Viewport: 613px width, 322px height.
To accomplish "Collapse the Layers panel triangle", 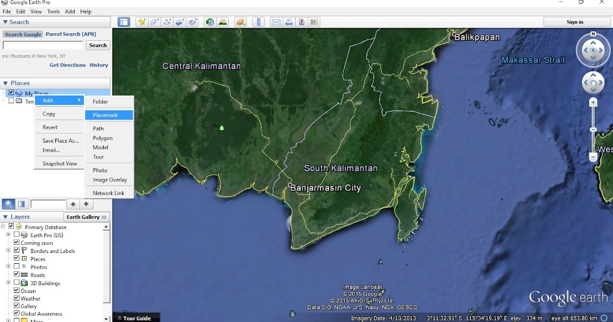I will 5,217.
